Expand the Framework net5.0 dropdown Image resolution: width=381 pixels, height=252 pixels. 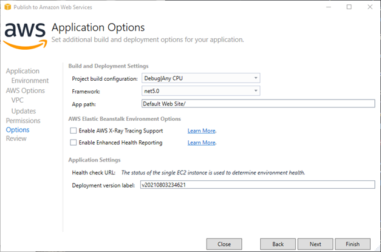pyautogui.click(x=201, y=91)
